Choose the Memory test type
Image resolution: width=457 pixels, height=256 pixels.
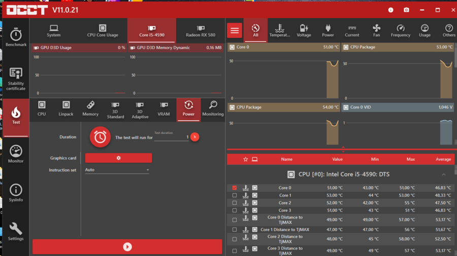[x=90, y=109]
